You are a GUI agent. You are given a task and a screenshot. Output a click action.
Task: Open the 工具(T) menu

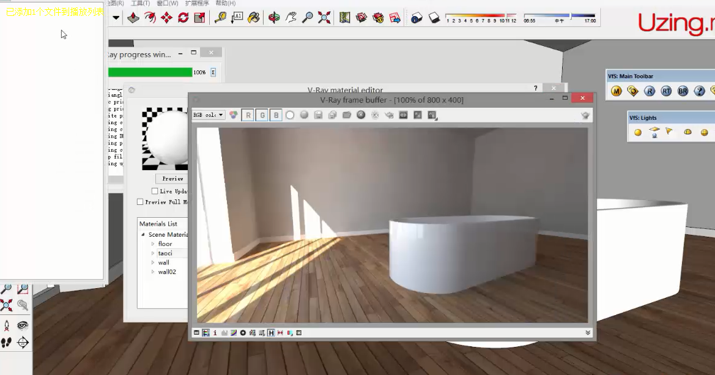(139, 4)
